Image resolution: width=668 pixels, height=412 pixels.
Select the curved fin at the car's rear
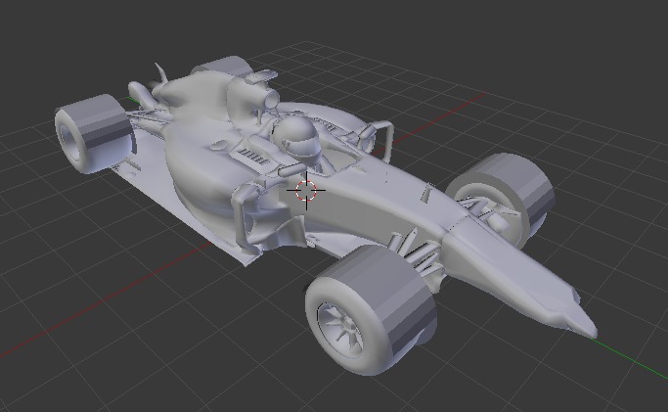pyautogui.click(x=159, y=73)
